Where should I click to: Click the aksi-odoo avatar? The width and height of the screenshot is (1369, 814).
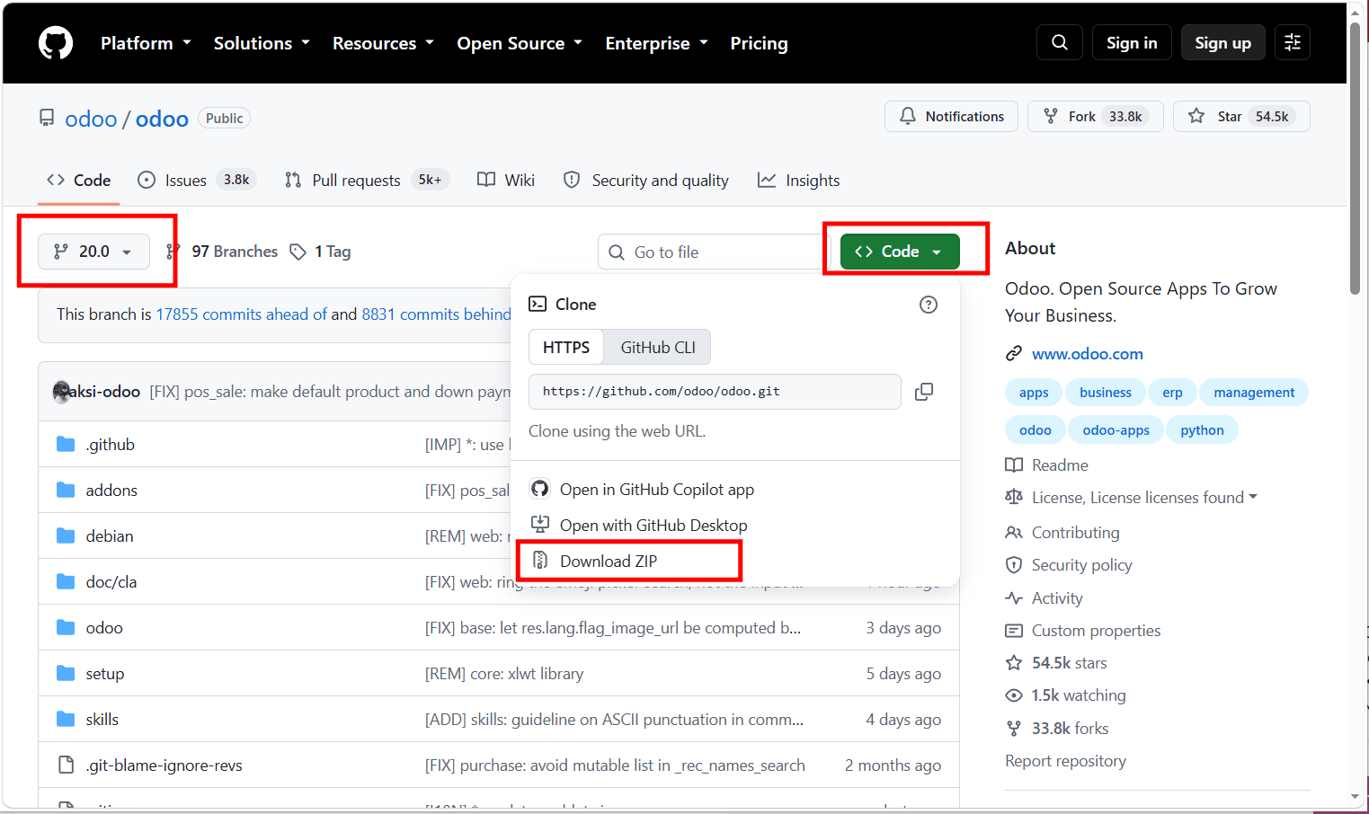tap(61, 392)
